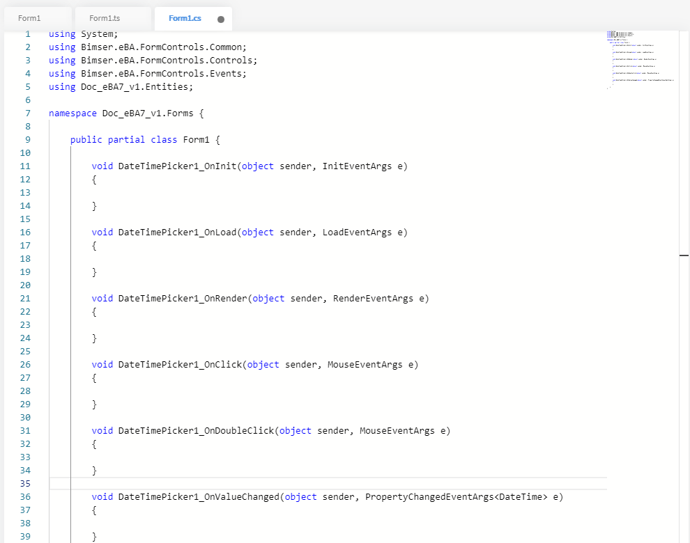Open the Form1.ts tab
Screen dimensions: 690x543
click(105, 18)
